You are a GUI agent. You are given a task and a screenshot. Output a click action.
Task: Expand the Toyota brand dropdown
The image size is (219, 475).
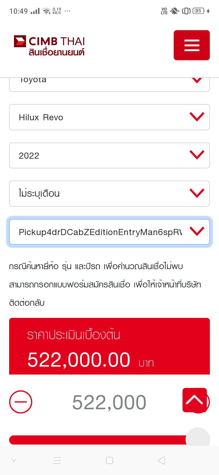coord(109,84)
